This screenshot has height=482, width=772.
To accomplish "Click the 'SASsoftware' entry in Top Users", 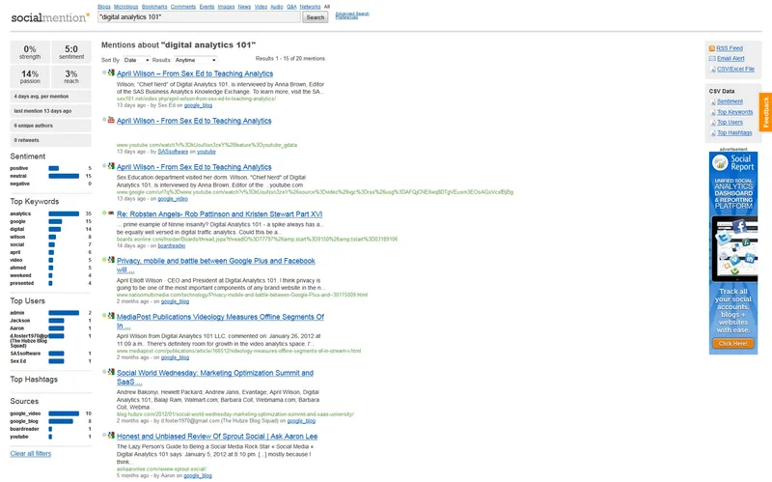I will (25, 354).
